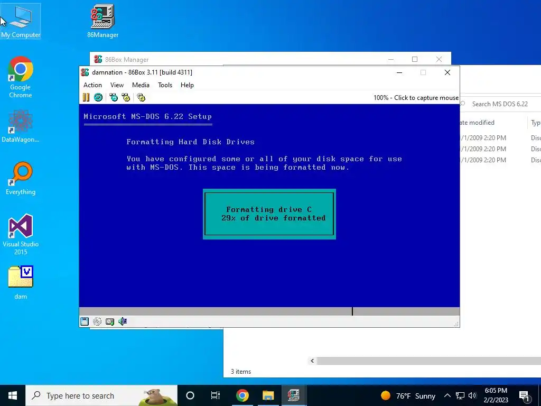Minimize the damnation 86Box window
This screenshot has height=406, width=541.
399,72
